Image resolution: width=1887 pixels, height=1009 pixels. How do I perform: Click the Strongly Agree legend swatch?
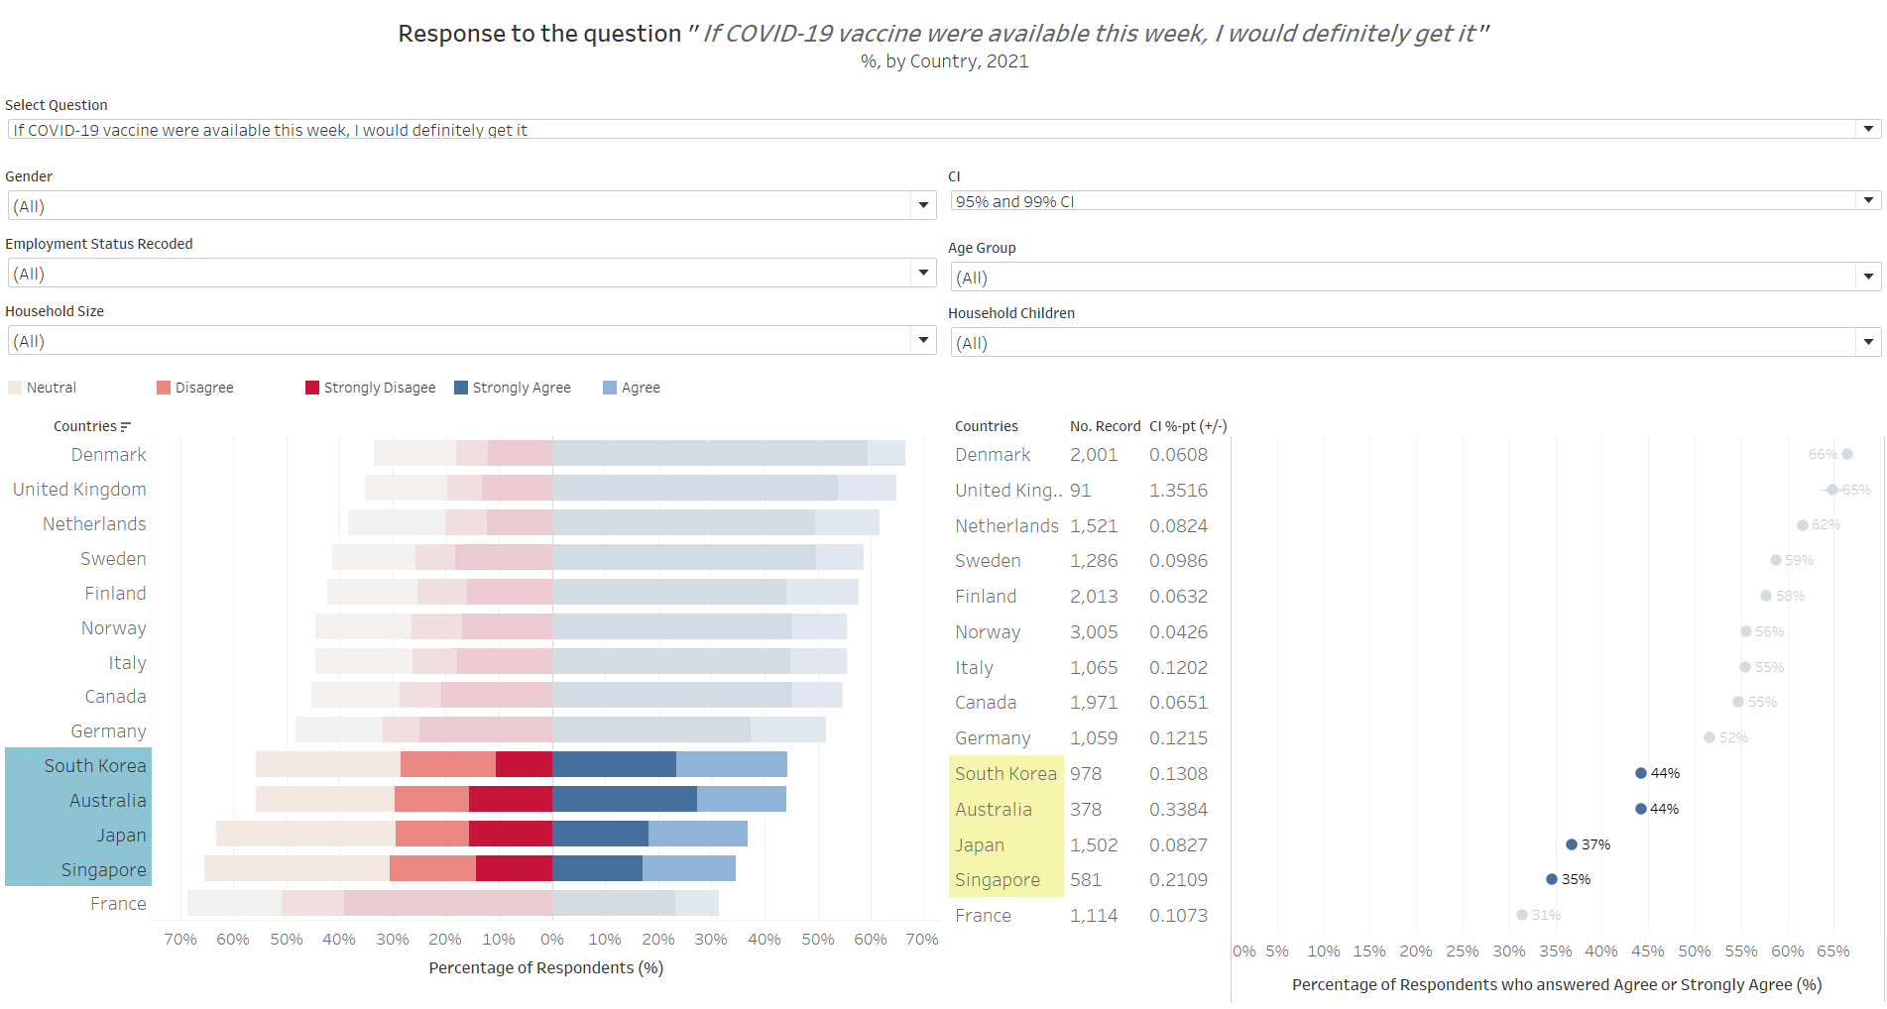pos(461,388)
